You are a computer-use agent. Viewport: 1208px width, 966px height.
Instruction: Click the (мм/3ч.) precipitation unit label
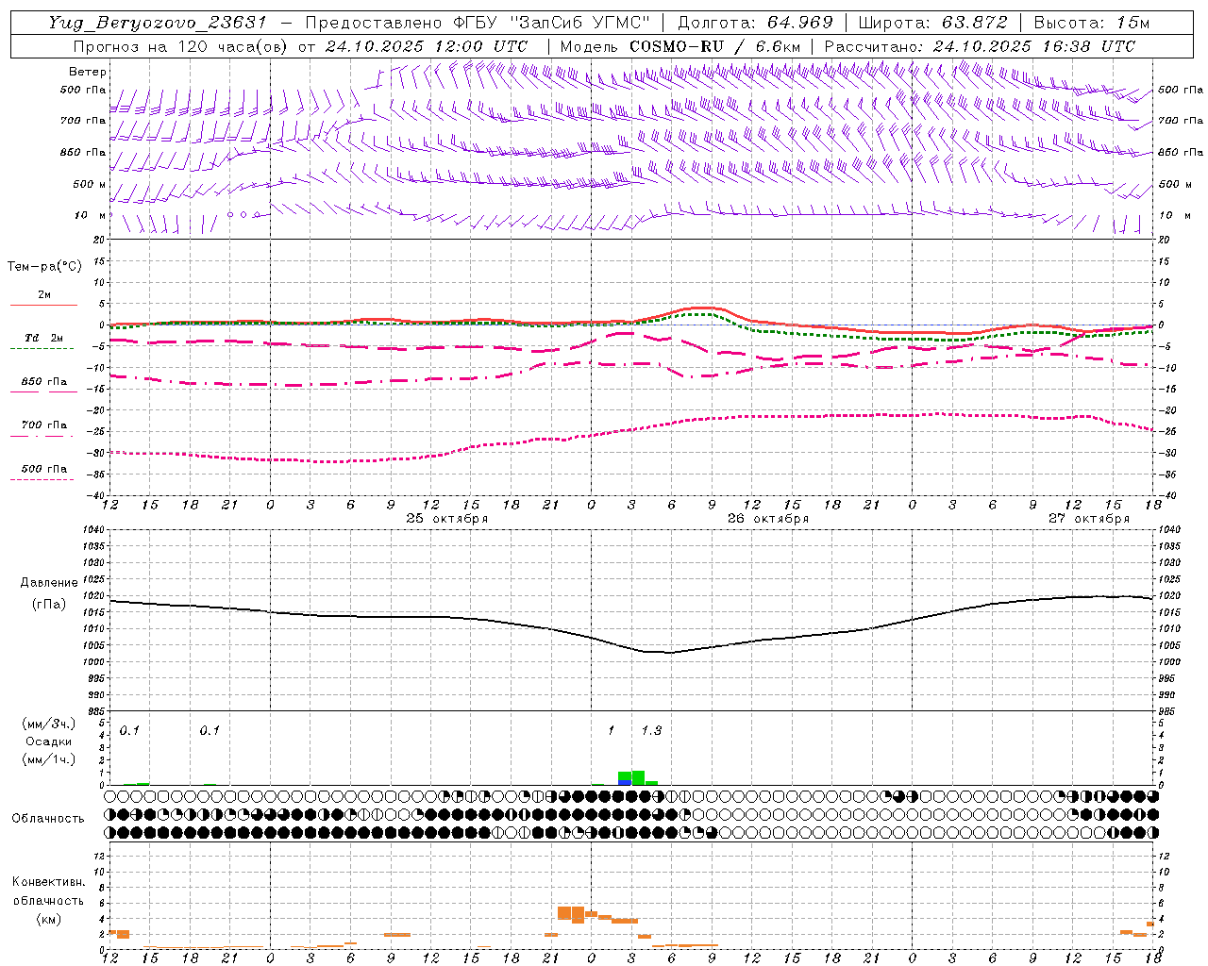tap(49, 724)
